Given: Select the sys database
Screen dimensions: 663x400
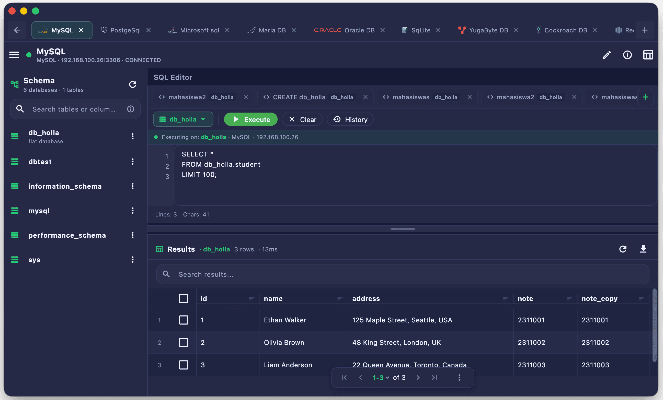Looking at the screenshot, I should [x=34, y=260].
